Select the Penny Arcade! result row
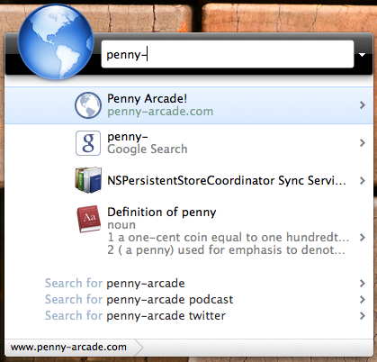 (x=189, y=105)
